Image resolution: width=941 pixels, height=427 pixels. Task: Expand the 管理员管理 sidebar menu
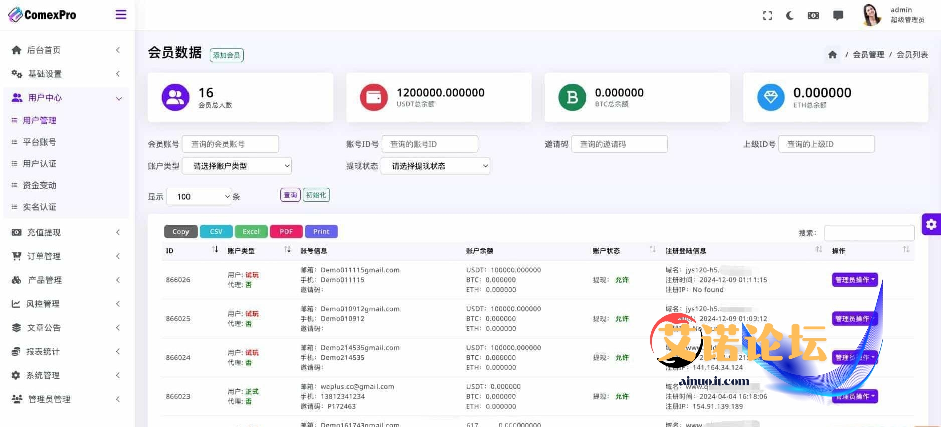coord(66,399)
